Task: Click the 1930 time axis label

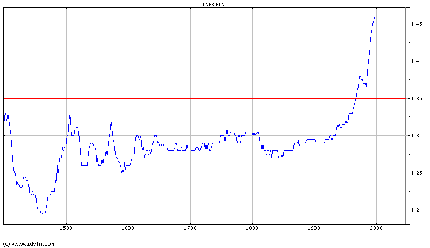Action: coord(314,228)
